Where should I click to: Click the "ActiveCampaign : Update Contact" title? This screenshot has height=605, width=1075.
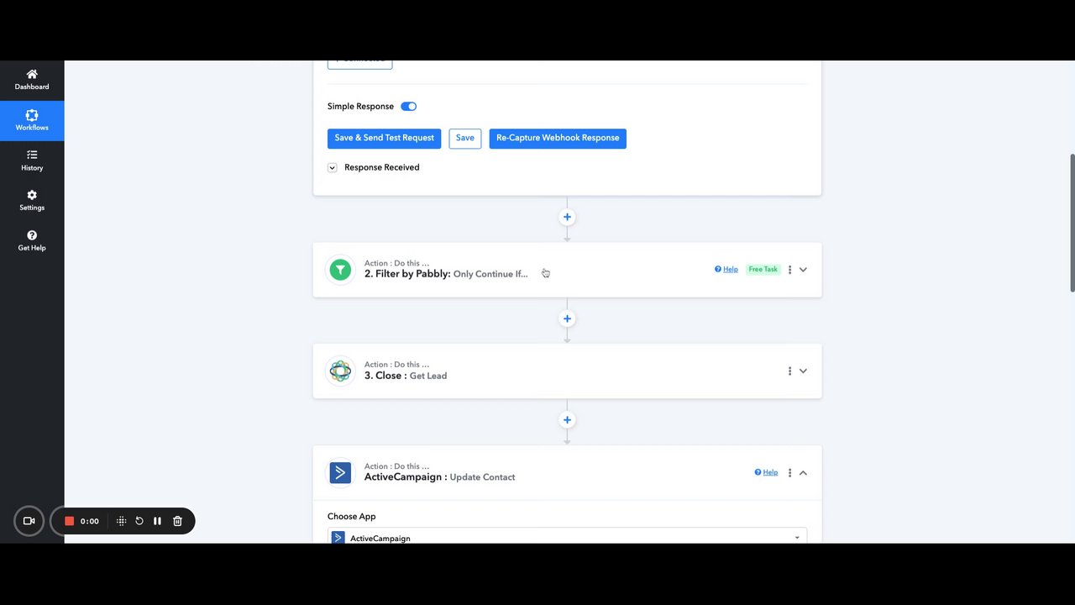coord(439,477)
